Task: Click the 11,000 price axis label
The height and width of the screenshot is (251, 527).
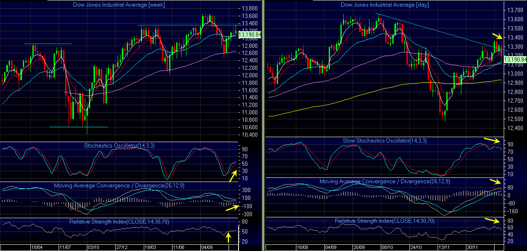Action: (249, 112)
